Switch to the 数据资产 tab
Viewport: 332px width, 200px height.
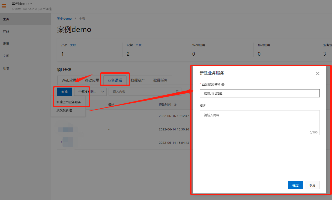point(138,80)
